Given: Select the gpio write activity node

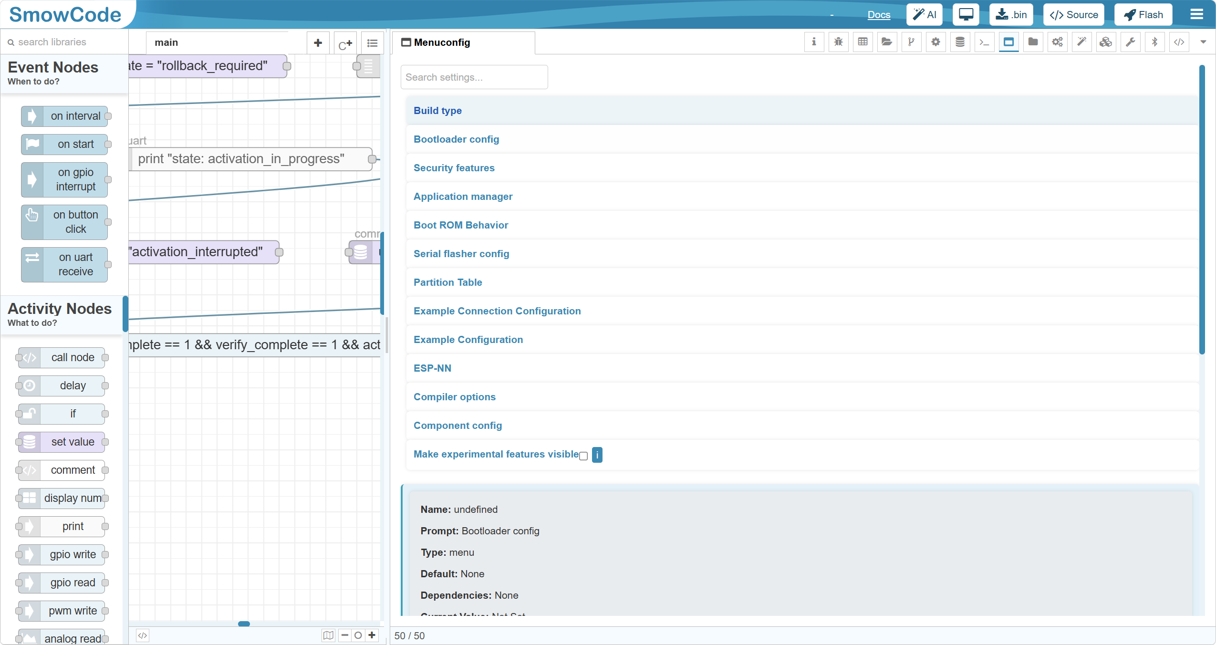Looking at the screenshot, I should [62, 555].
